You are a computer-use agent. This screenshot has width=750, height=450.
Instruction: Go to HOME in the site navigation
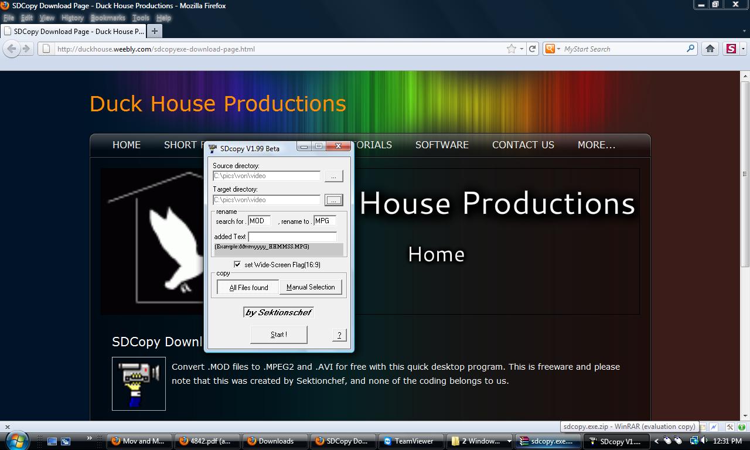tap(127, 145)
